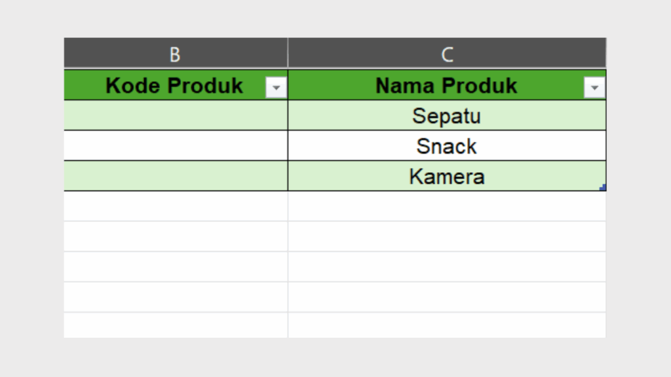671x377 pixels.
Task: Select column C by its header
Action: [x=447, y=53]
